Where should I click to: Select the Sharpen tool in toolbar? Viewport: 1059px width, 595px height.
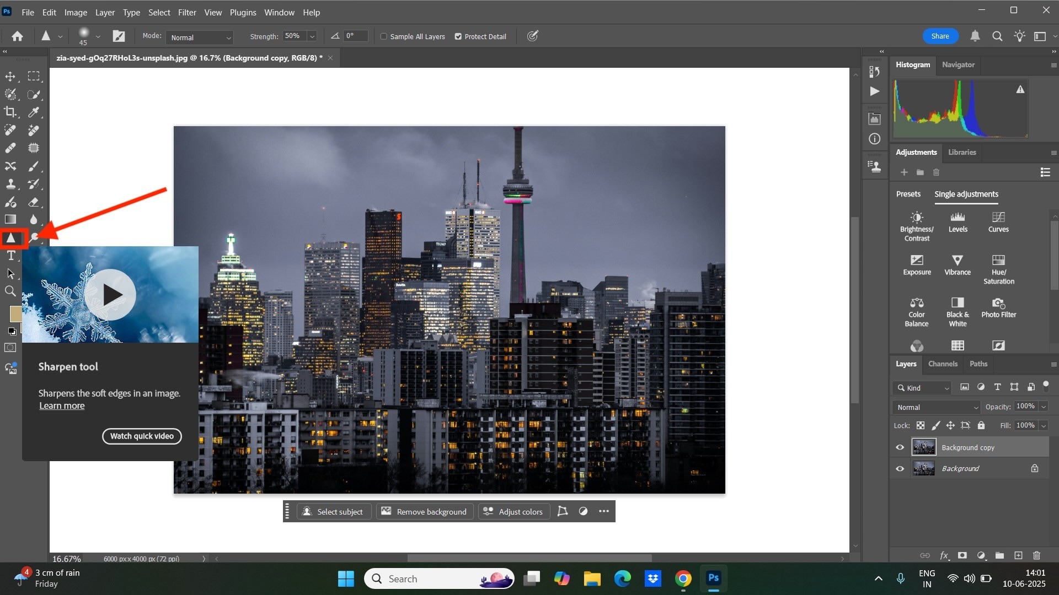click(10, 238)
